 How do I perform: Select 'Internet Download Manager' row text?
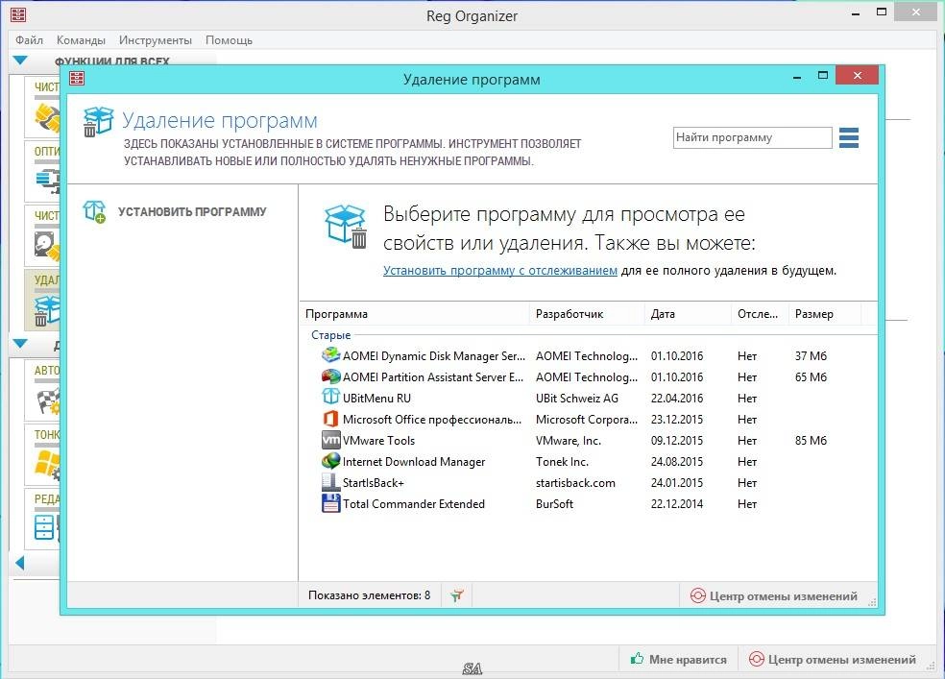pos(413,462)
